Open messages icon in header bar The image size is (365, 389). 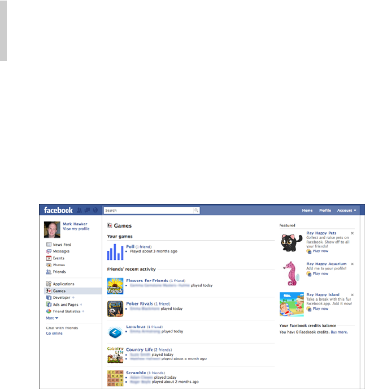tap(87, 211)
